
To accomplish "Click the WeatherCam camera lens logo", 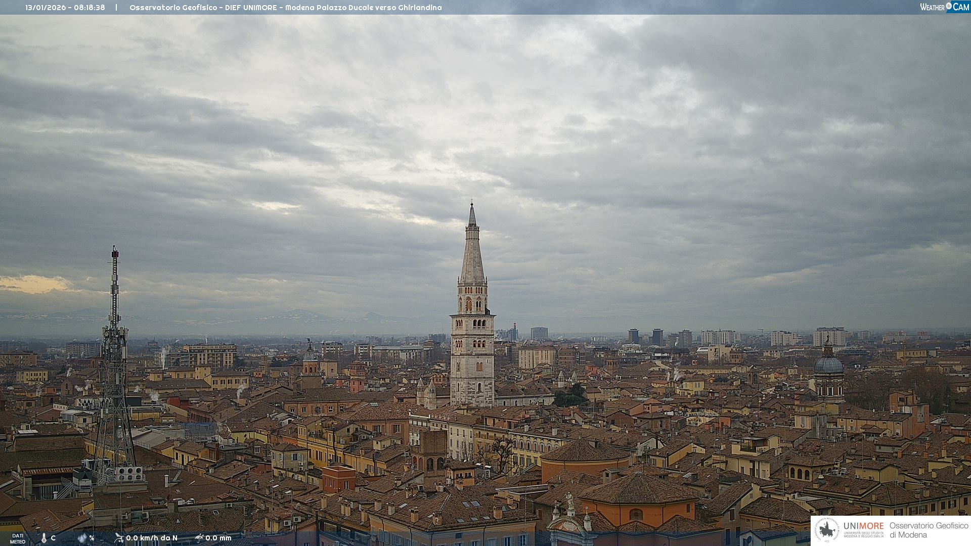I will (949, 7).
